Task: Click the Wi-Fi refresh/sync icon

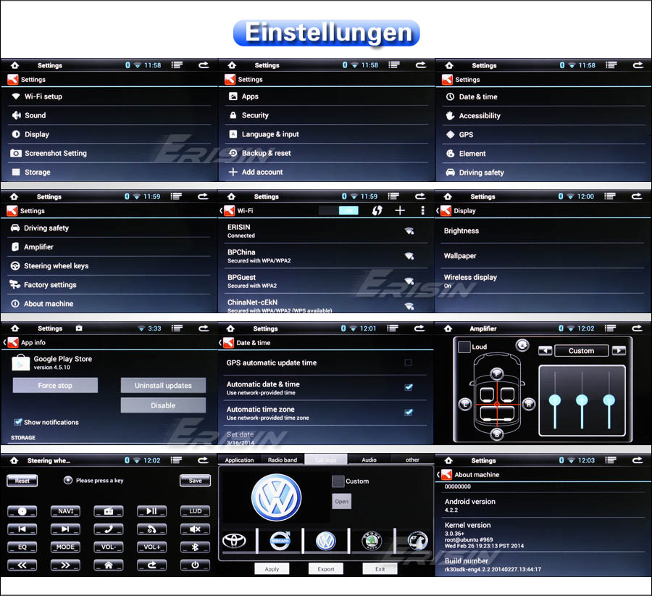Action: pyautogui.click(x=377, y=210)
